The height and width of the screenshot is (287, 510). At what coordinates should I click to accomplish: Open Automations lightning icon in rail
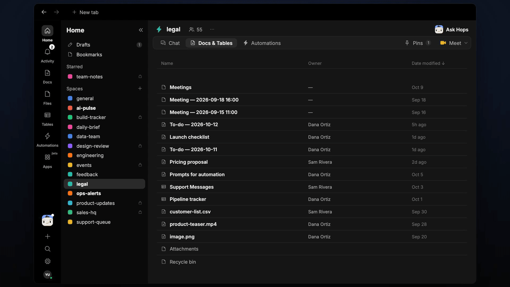coord(47,136)
